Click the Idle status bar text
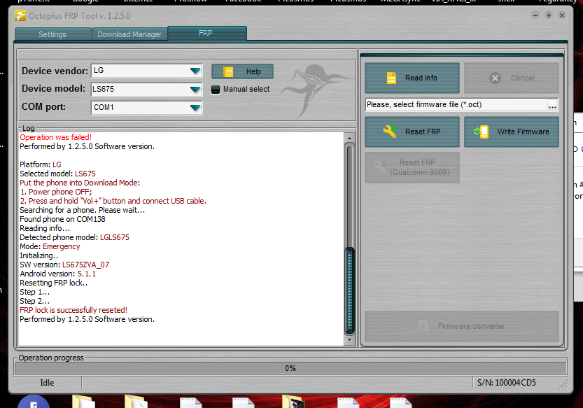 (x=47, y=383)
